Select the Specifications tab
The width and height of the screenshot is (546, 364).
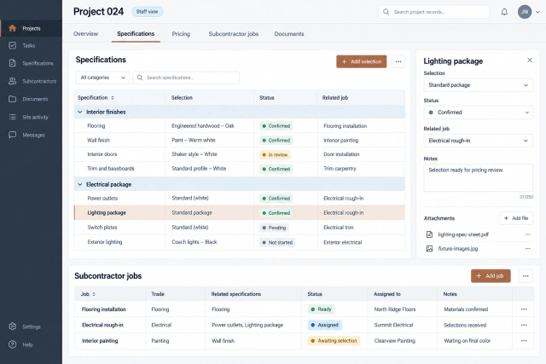[136, 34]
